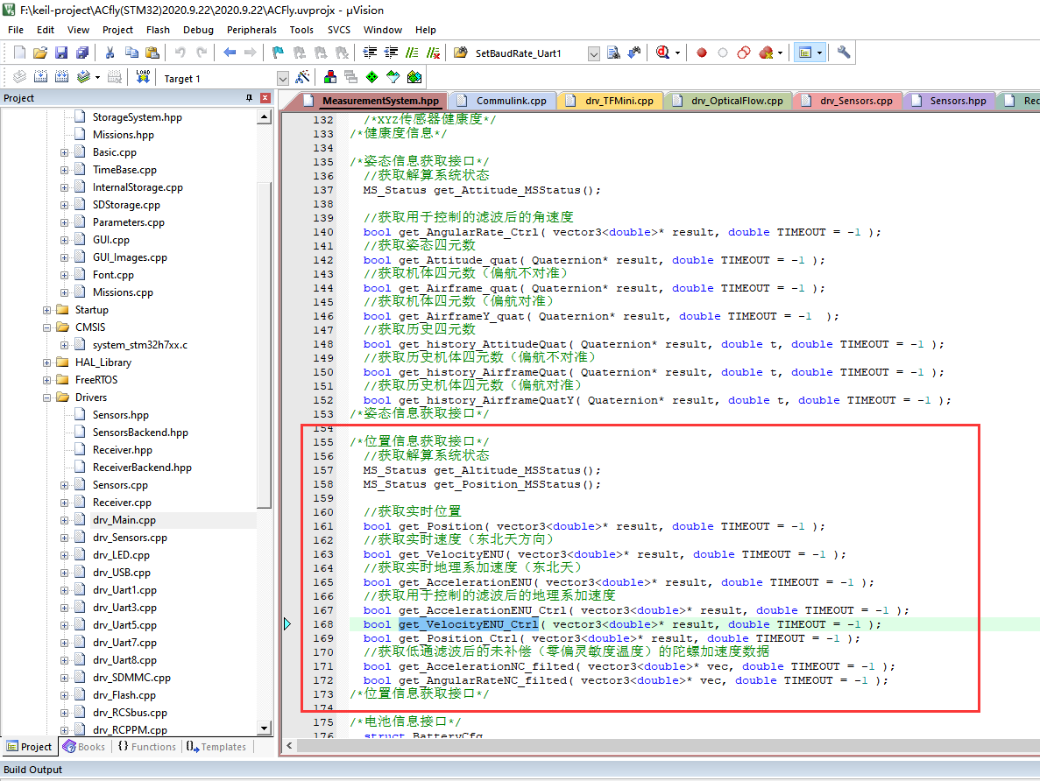Click Manage Run-Time Environment green diamond icon
The height and width of the screenshot is (781, 1040).
click(372, 78)
